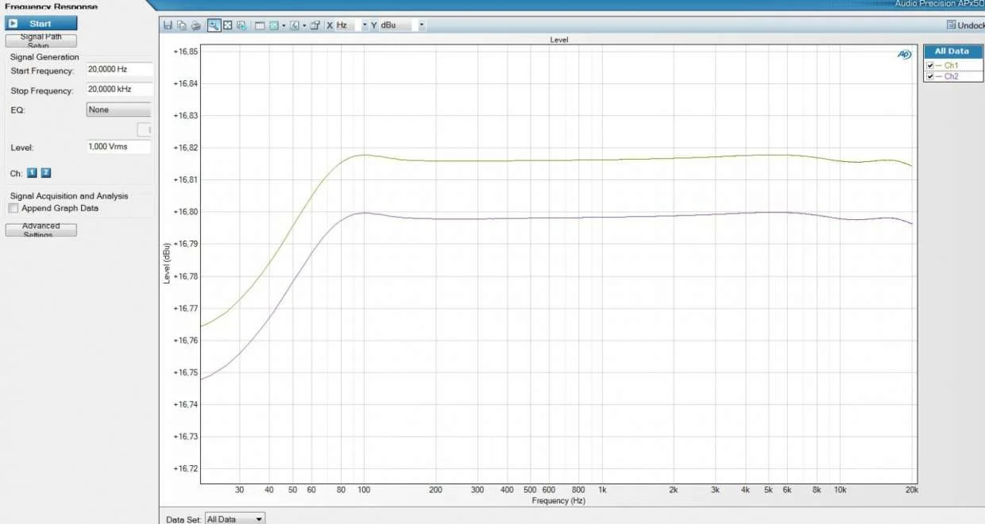The height and width of the screenshot is (524, 985).
Task: Click the Level 1,000 Vrms field
Action: [118, 147]
